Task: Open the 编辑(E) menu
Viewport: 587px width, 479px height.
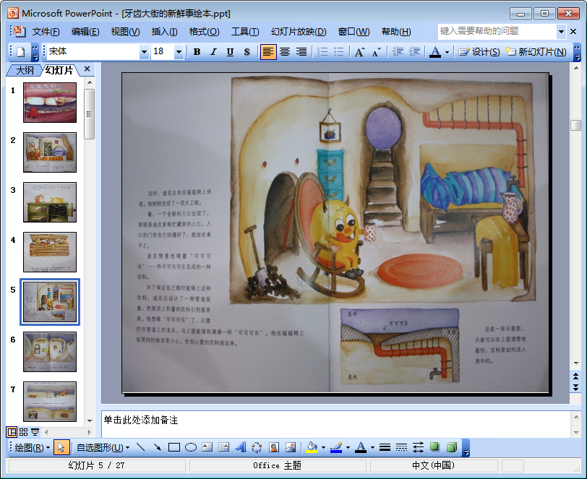Action: 85,32
